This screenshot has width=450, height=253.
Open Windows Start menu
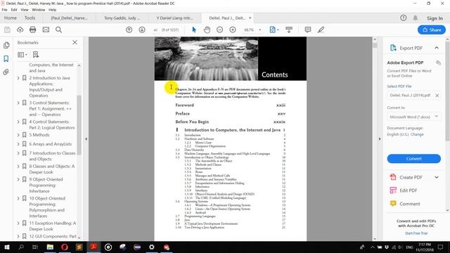6,247
